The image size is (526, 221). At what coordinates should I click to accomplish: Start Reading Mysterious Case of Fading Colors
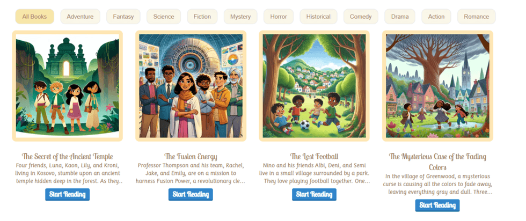pyautogui.click(x=437, y=205)
